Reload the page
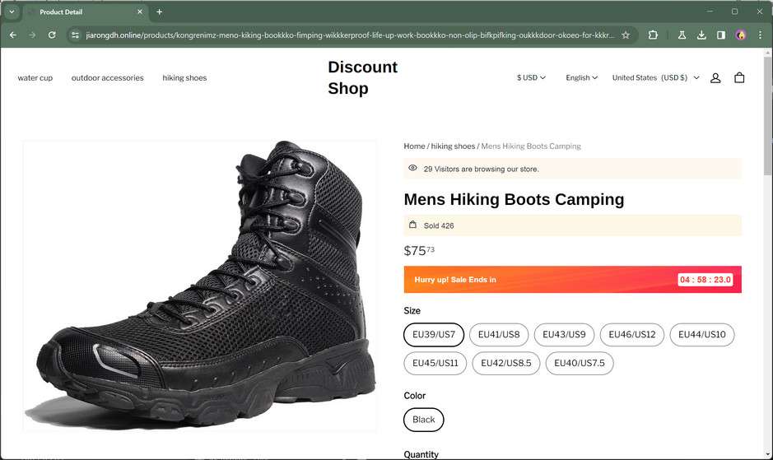773x460 pixels. (52, 35)
